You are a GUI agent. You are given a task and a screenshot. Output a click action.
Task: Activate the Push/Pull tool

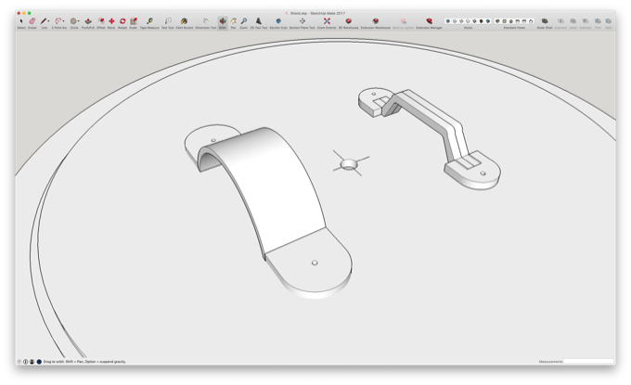point(88,21)
